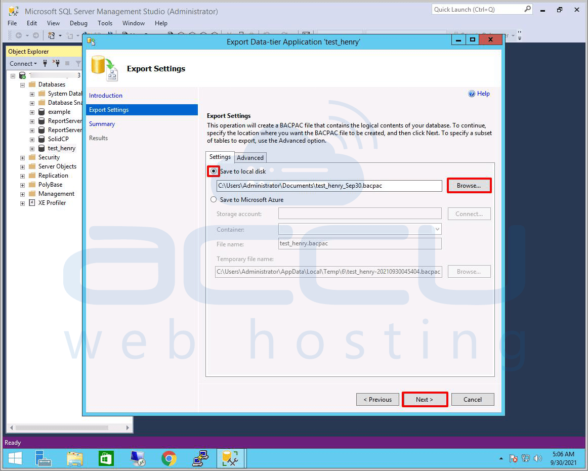Image resolution: width=588 pixels, height=471 pixels.
Task: Click the Previous button
Action: (x=377, y=399)
